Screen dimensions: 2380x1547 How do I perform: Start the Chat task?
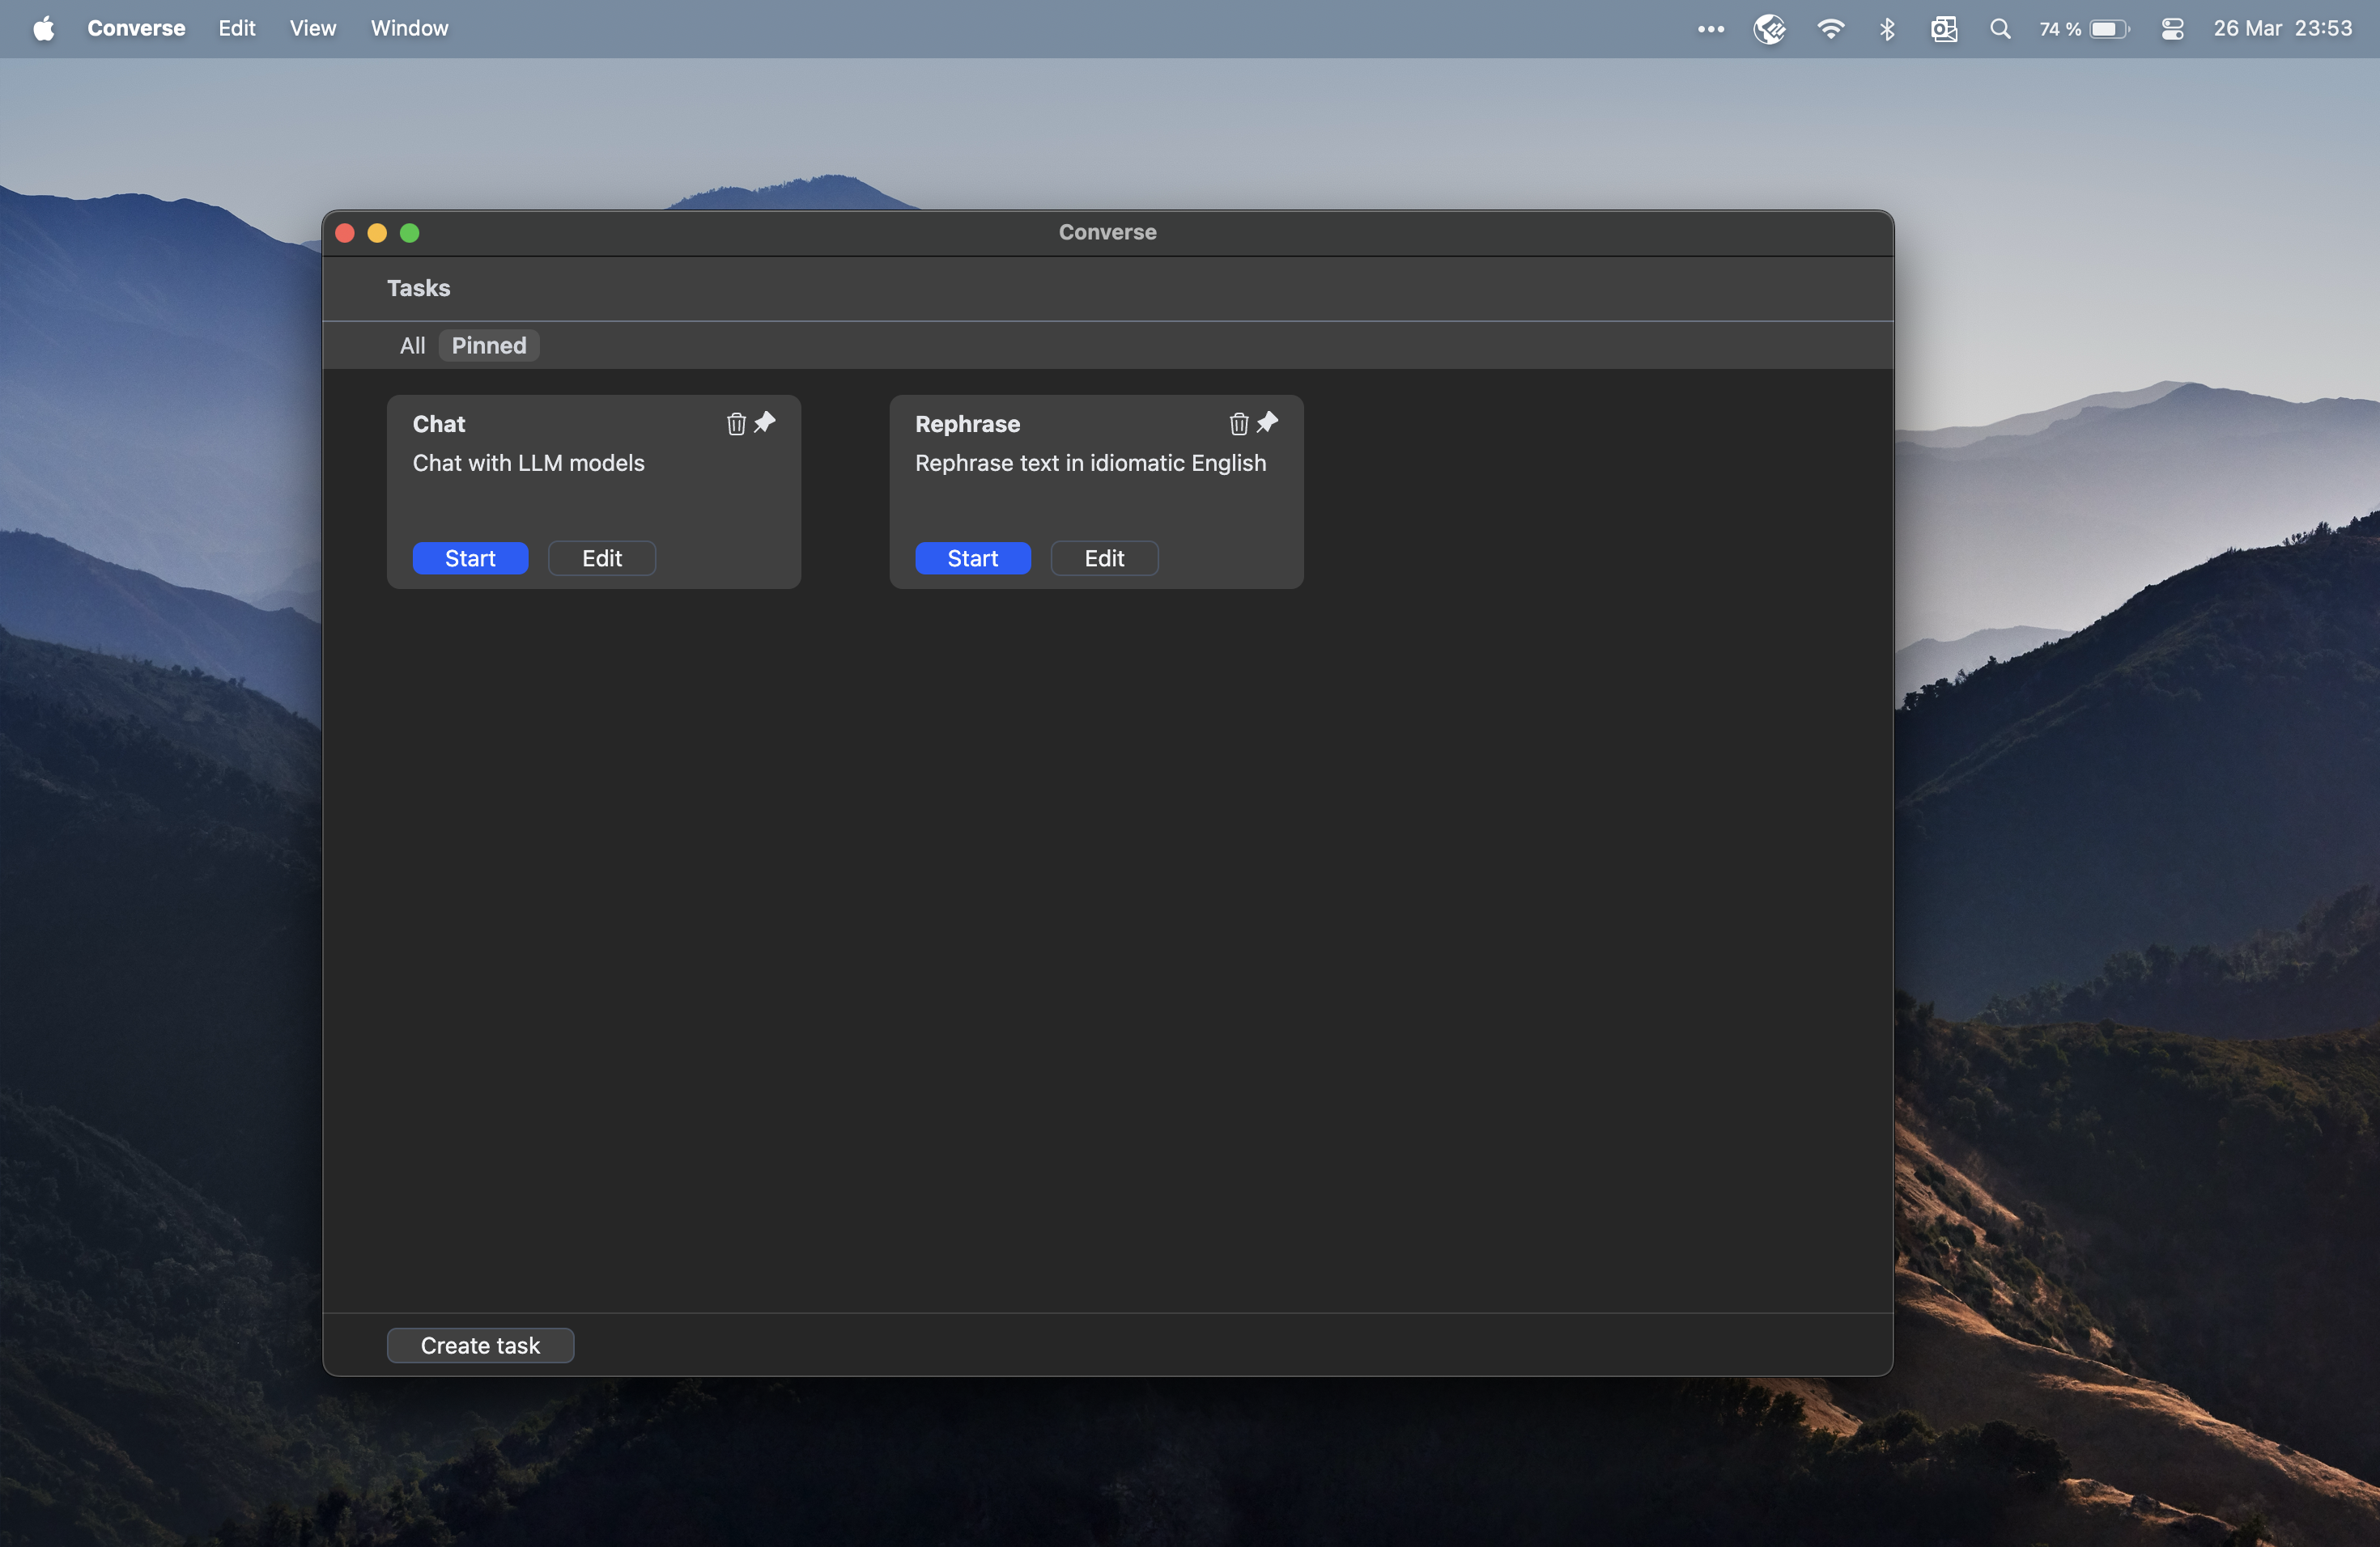[470, 557]
